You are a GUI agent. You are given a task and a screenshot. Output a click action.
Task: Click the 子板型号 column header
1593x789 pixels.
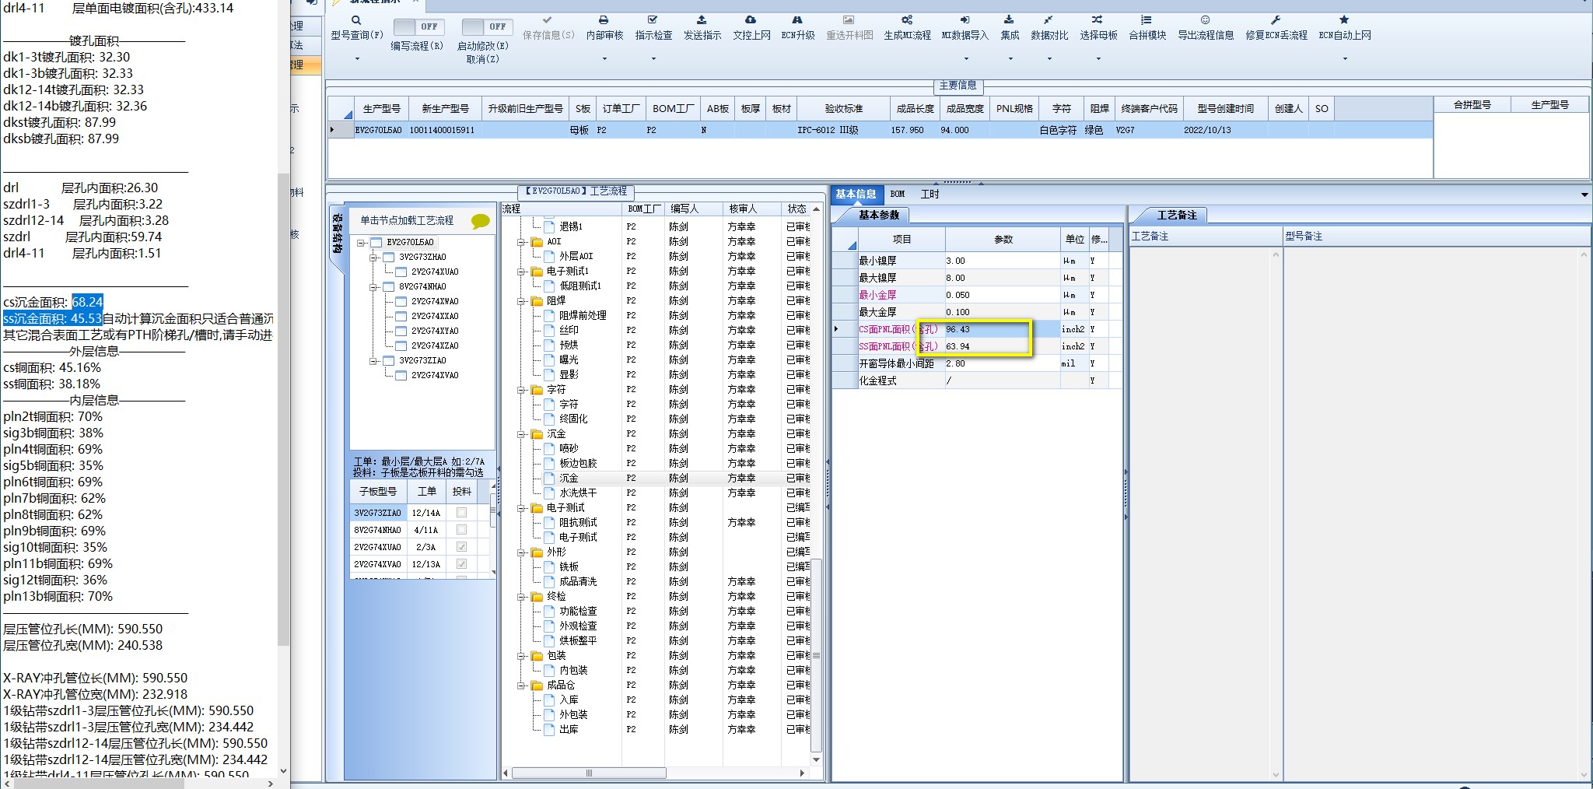pyautogui.click(x=379, y=492)
